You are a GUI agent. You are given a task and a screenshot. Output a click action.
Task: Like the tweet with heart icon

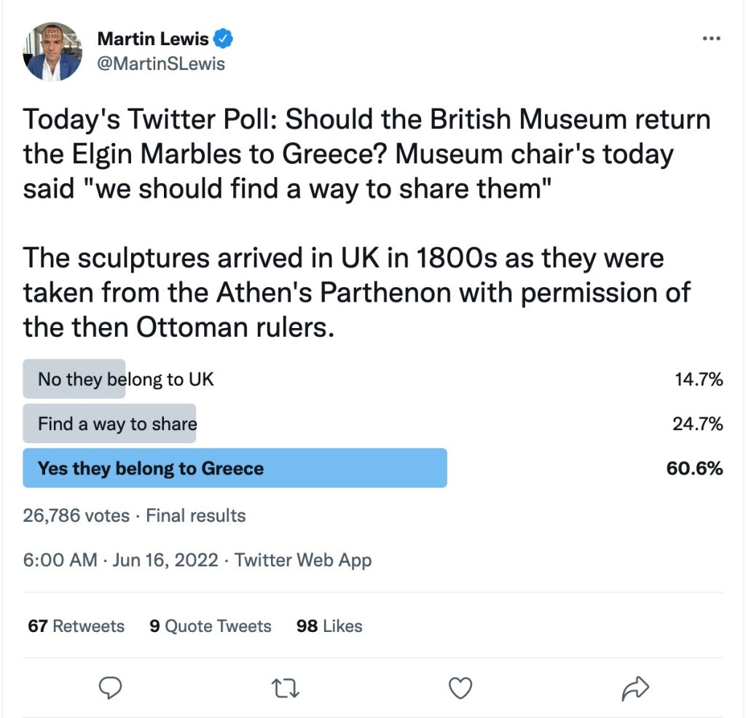460,687
